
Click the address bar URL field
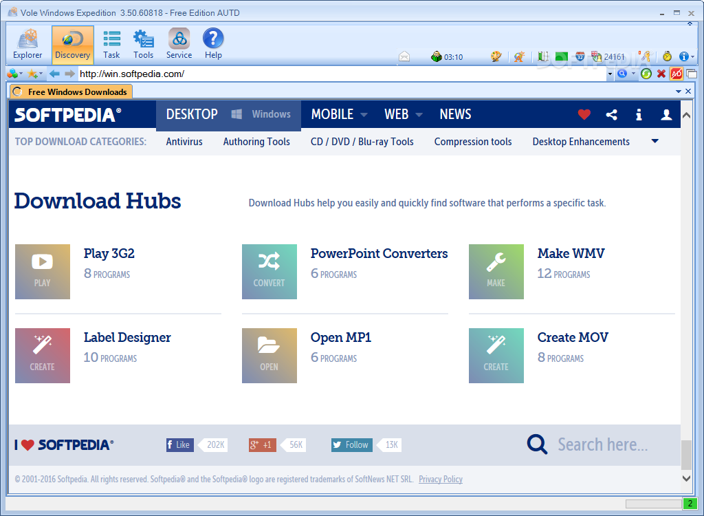[x=342, y=74]
